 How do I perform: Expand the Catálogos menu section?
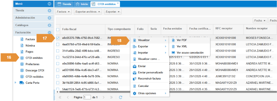[x=50, y=25]
